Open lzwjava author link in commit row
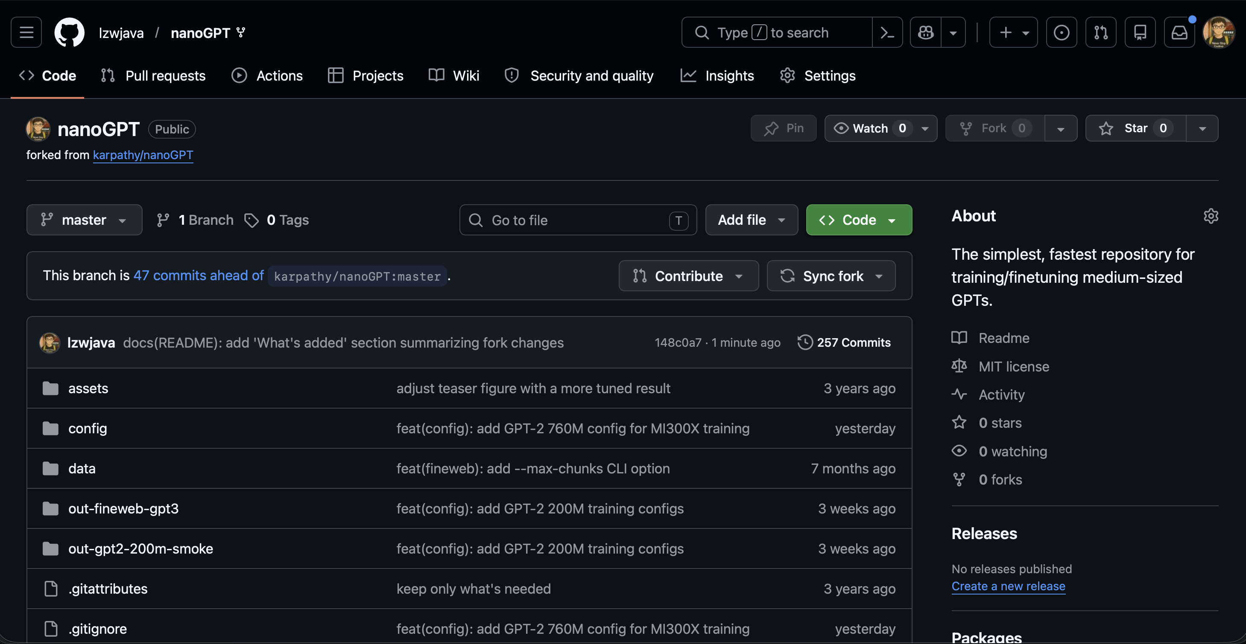Image resolution: width=1246 pixels, height=644 pixels. point(91,342)
